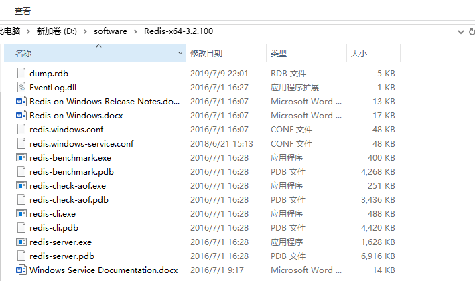Select the file name redis.windows-service.conf
This screenshot has height=281, width=475.
[x=82, y=144]
